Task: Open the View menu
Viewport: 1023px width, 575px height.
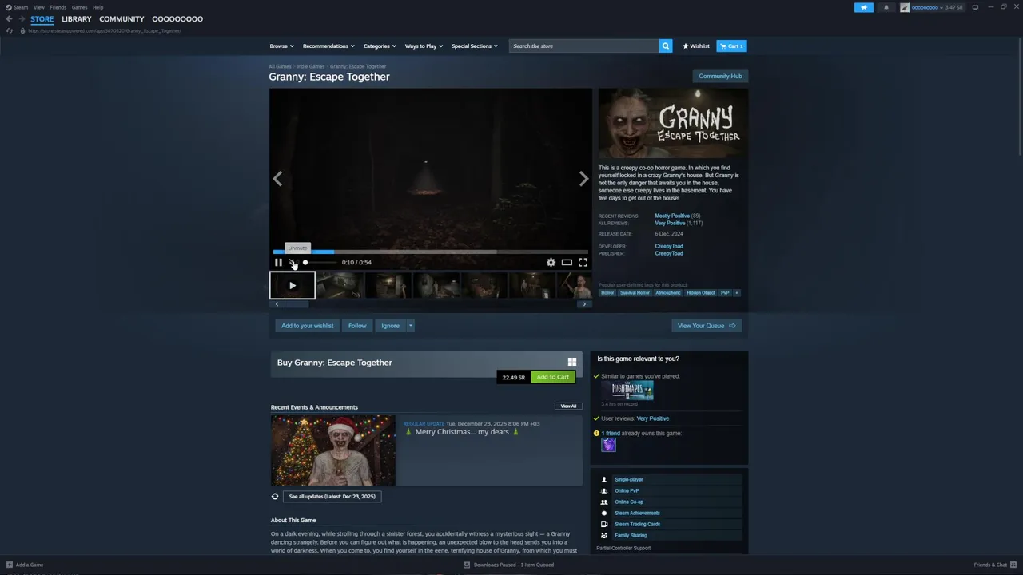Action: pos(38,7)
